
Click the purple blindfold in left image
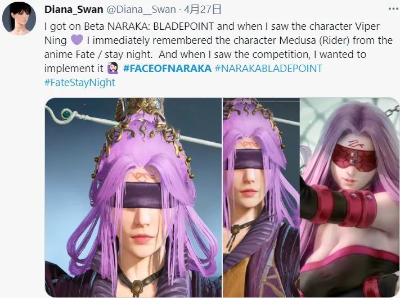pos(142,195)
